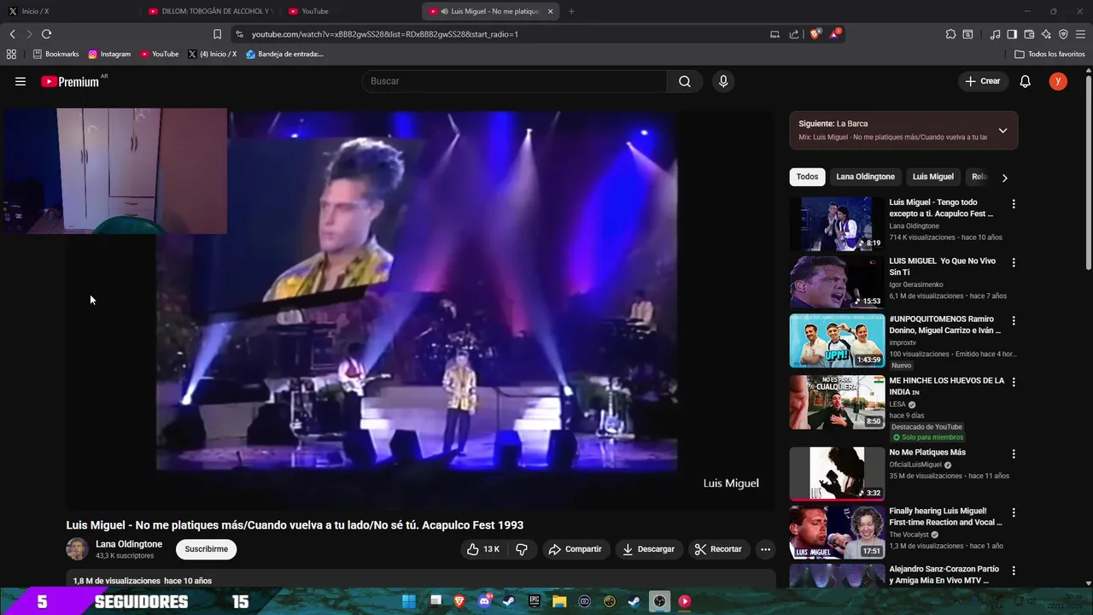Image resolution: width=1093 pixels, height=615 pixels.
Task: Click the browser address bar URL
Action: (x=384, y=34)
